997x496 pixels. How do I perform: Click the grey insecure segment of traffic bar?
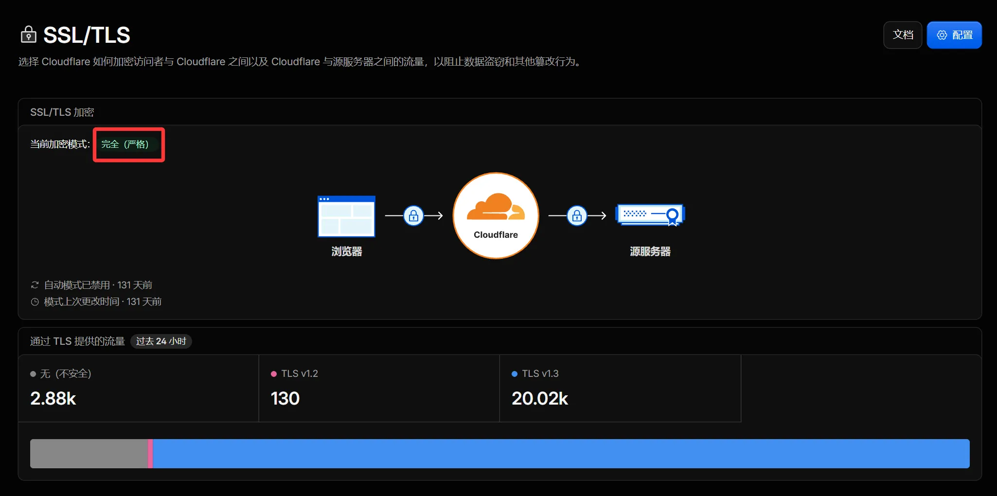tap(89, 454)
